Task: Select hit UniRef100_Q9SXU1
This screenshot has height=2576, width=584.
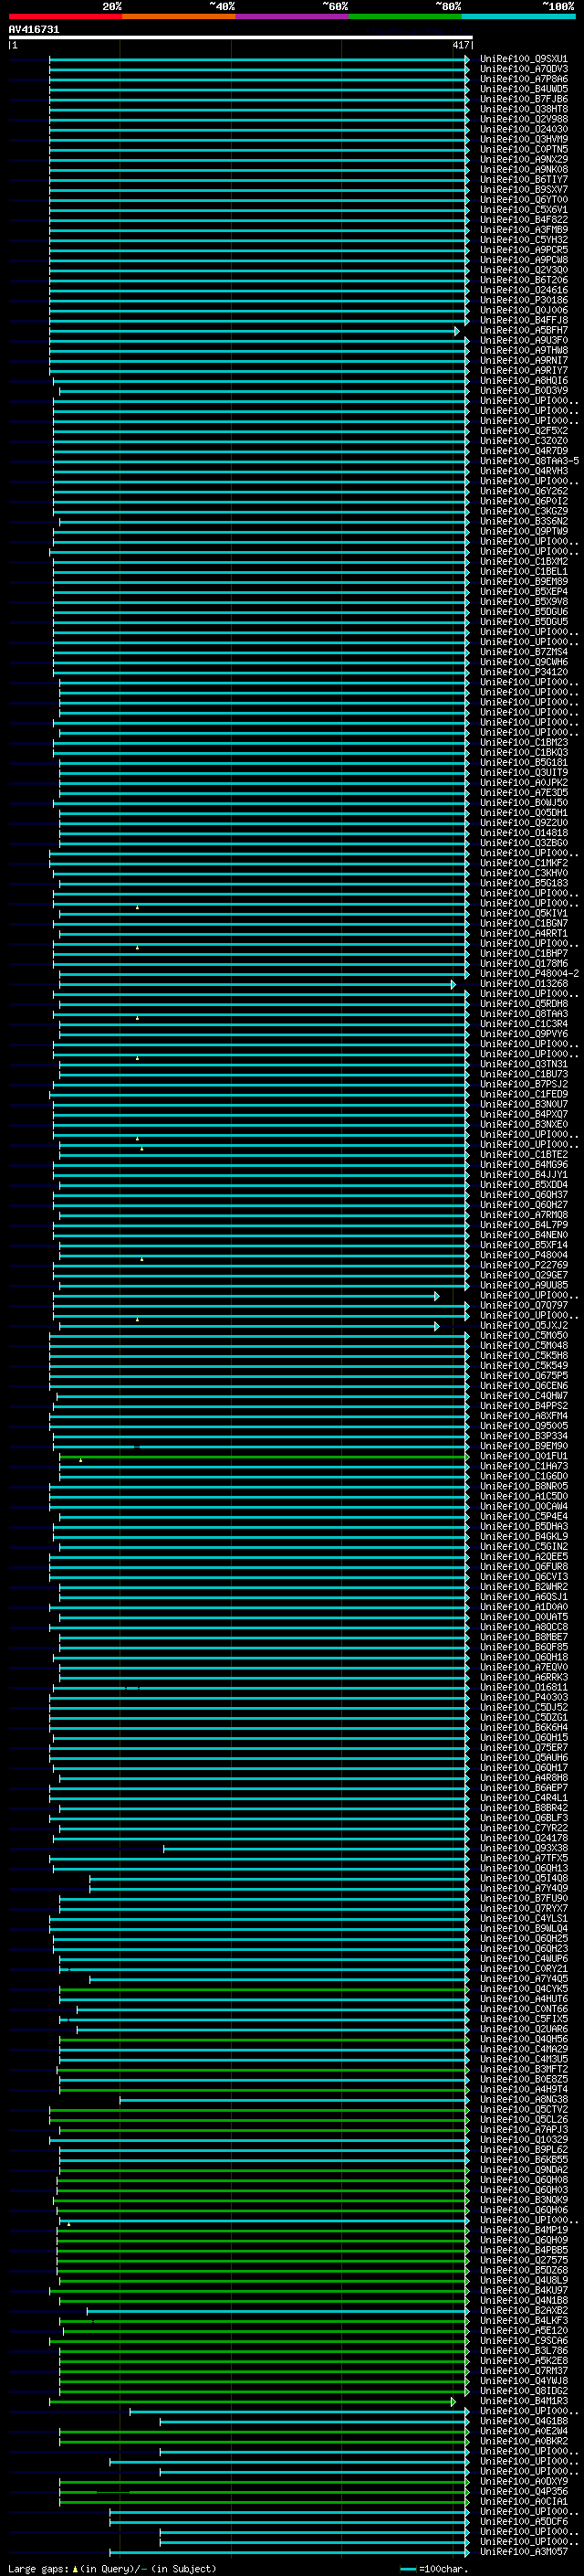Action: [x=523, y=59]
